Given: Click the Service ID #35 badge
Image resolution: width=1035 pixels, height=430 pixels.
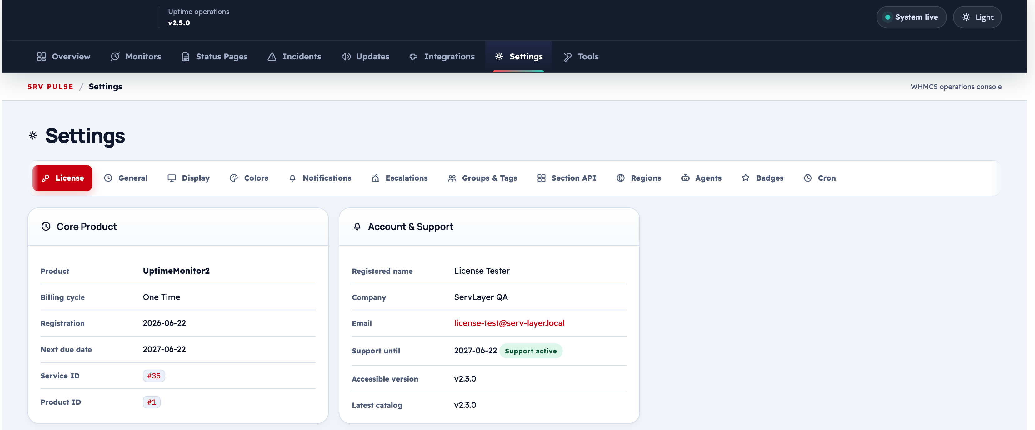Looking at the screenshot, I should point(154,376).
